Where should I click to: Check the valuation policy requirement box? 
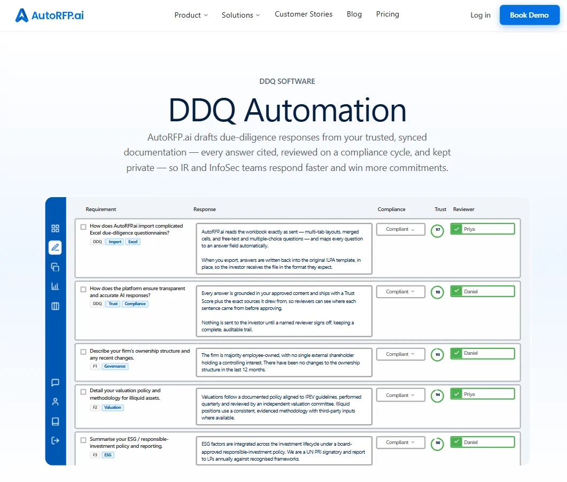(83, 392)
